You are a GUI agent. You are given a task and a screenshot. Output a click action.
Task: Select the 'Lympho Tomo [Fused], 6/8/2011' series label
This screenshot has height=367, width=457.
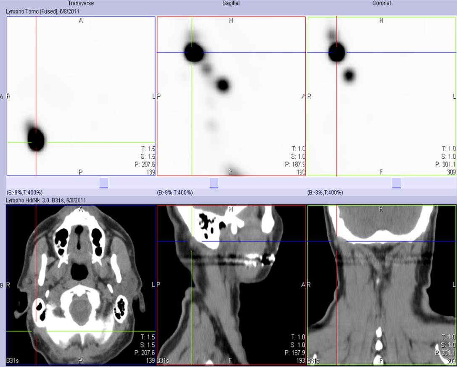42,11
